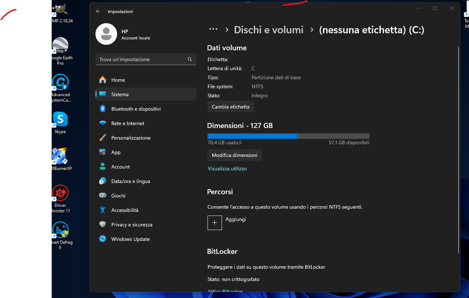Open Advanced SystemCare desktop shortcut
Viewport: 469px width, 298px height.
(x=60, y=88)
